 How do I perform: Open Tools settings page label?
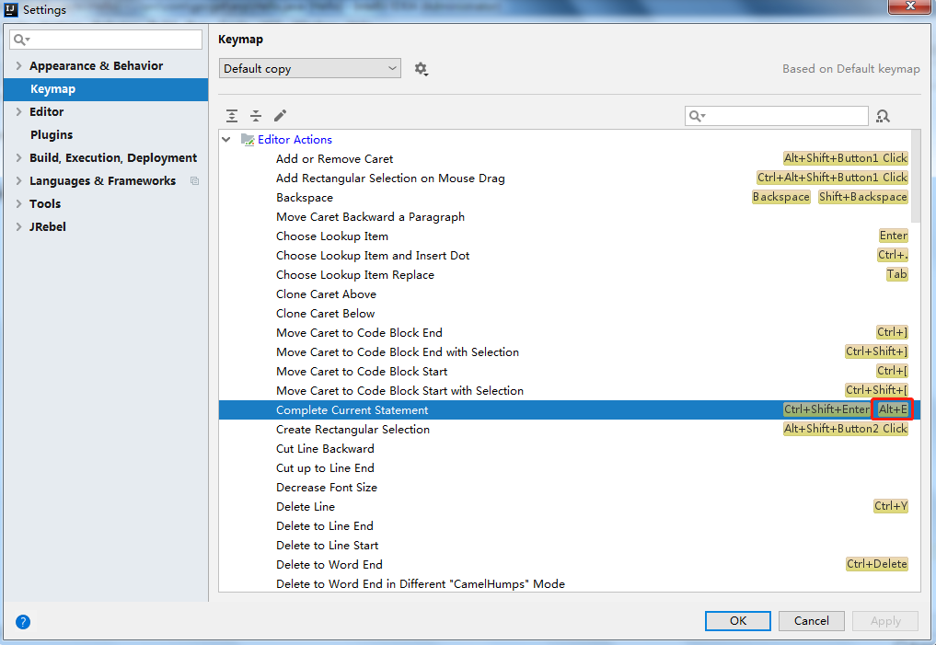pyautogui.click(x=45, y=203)
